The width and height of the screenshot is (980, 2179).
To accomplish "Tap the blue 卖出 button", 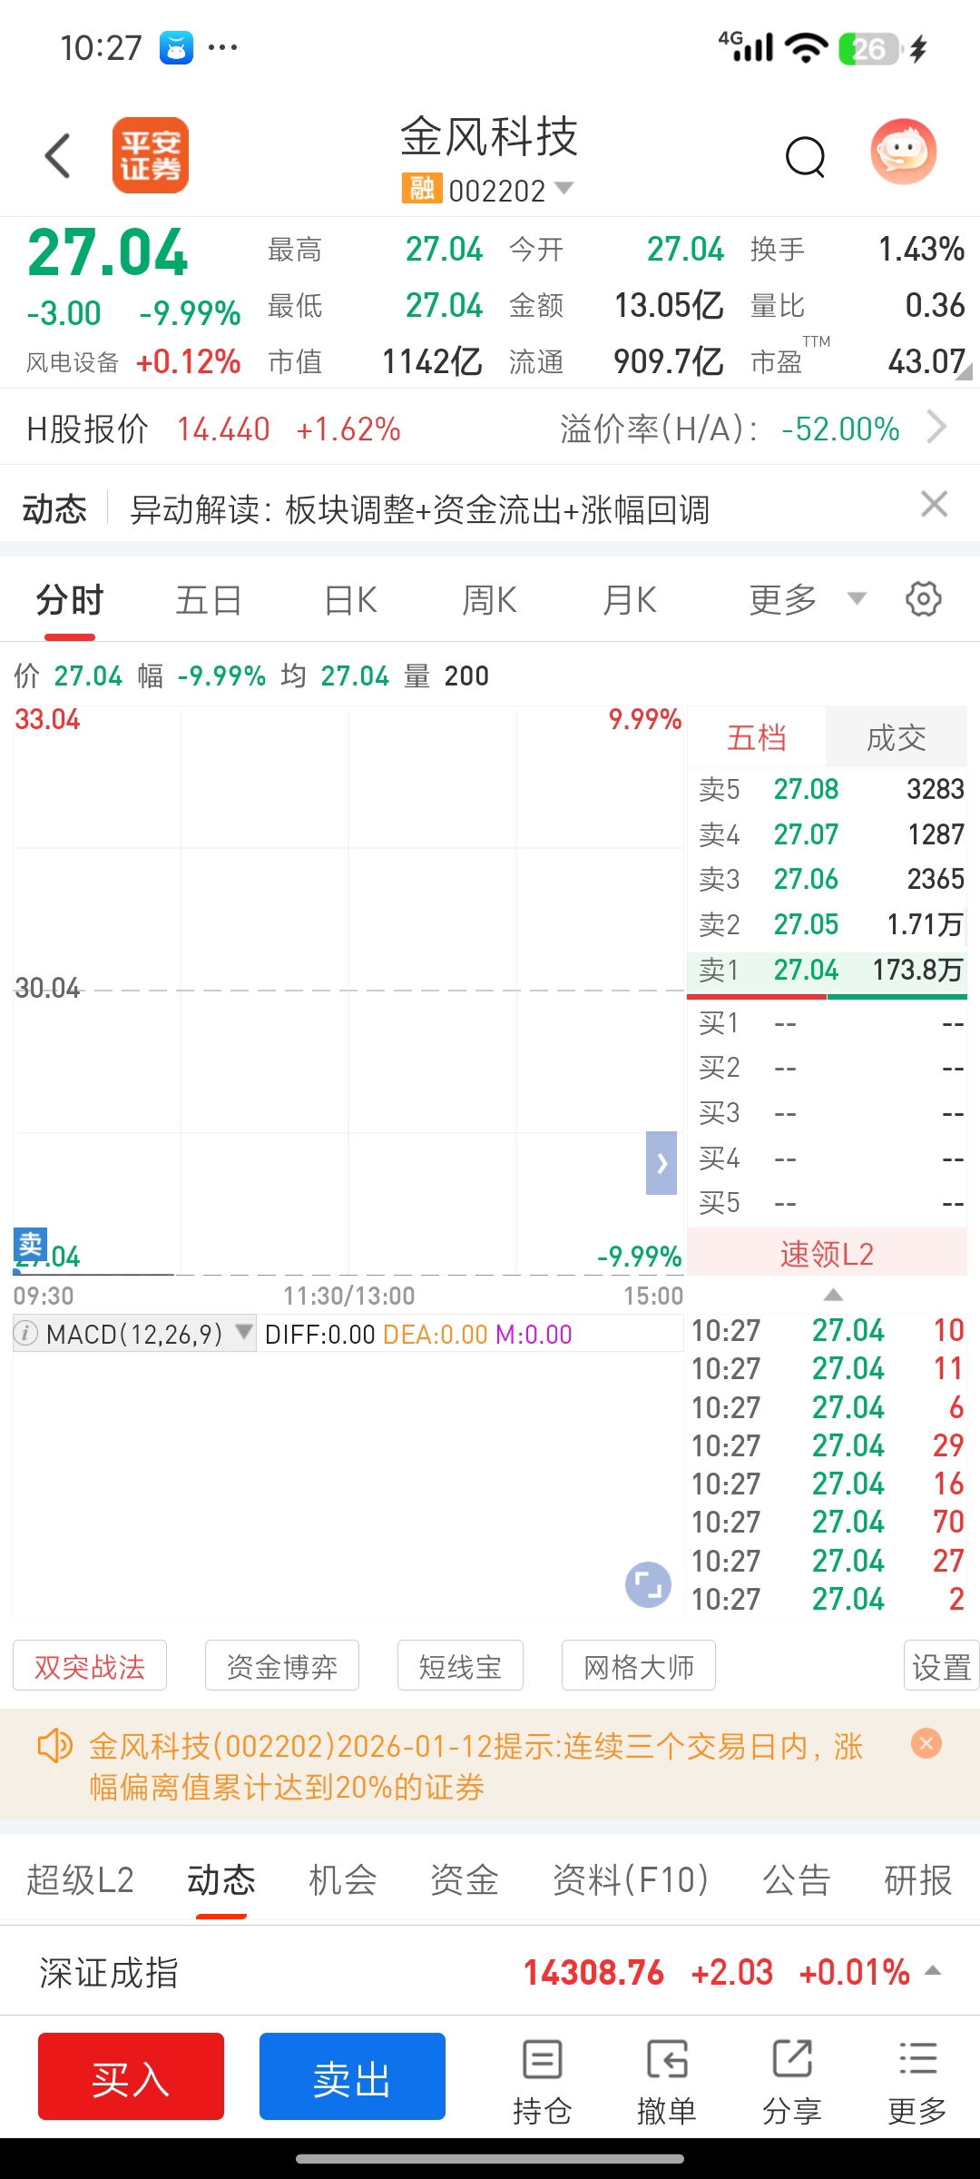I will [352, 2076].
